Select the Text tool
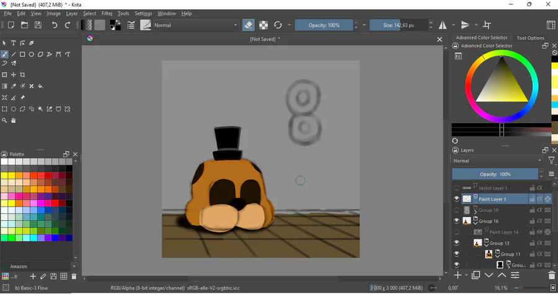 14,43
